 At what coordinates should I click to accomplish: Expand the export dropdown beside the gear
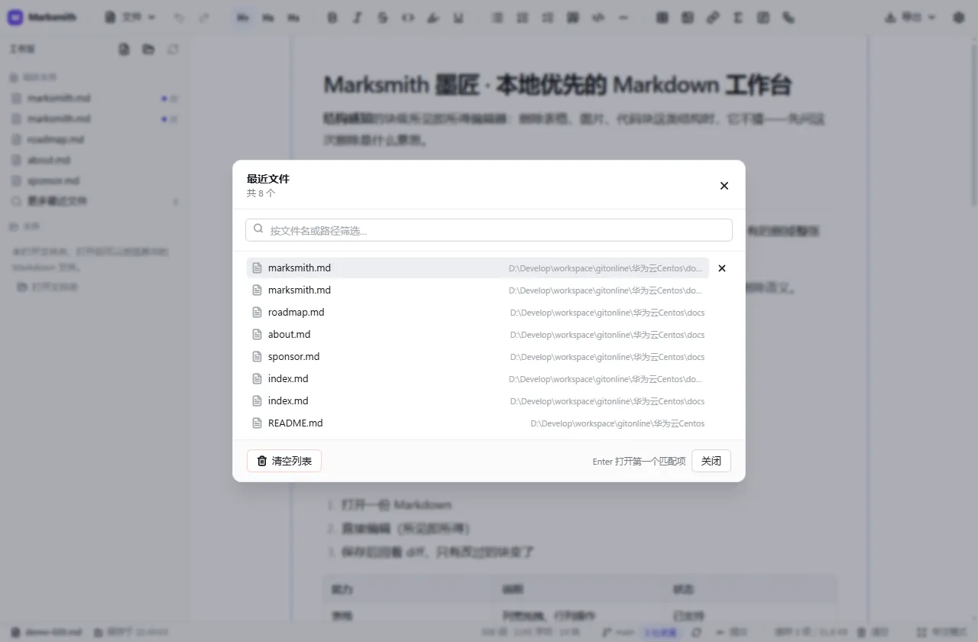click(x=910, y=18)
